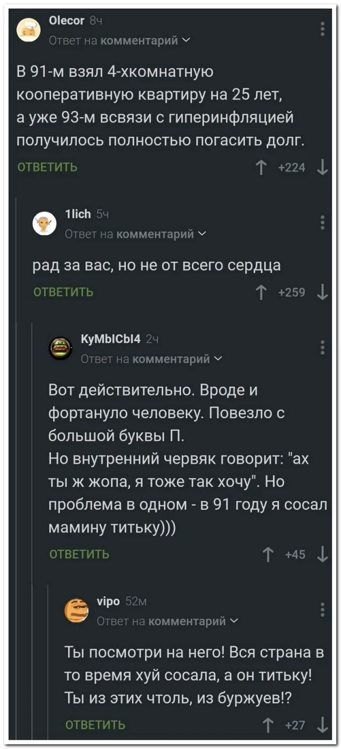Screen dimensions: 341x749
Task: Reply to vipo's comment with ОТВЕТИТЬ
Action: tap(95, 725)
